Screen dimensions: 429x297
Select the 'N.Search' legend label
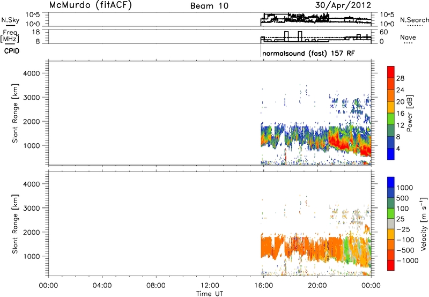[x=415, y=20]
